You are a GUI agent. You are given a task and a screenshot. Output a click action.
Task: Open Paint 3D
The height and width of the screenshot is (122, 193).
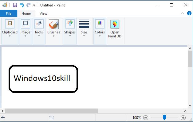click(115, 29)
